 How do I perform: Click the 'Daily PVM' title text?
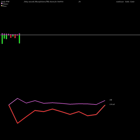pyautogui.click(x=5, y=2)
